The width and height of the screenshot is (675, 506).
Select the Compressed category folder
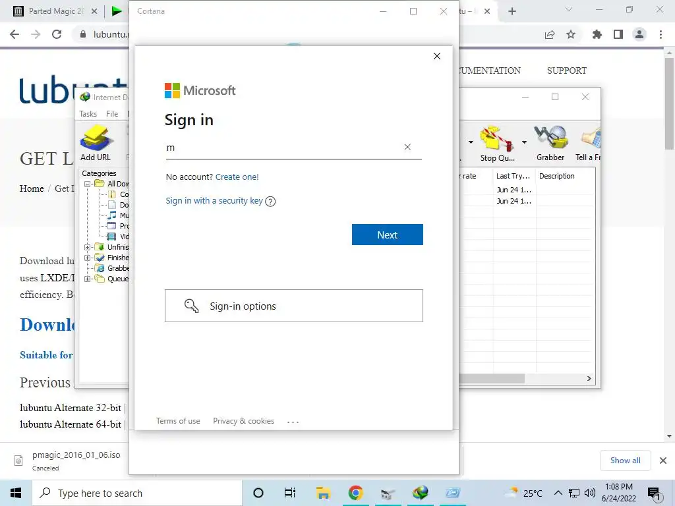point(117,194)
